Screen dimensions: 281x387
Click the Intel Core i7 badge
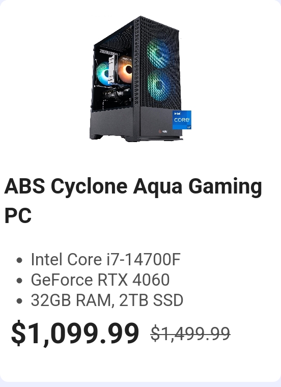pos(182,120)
